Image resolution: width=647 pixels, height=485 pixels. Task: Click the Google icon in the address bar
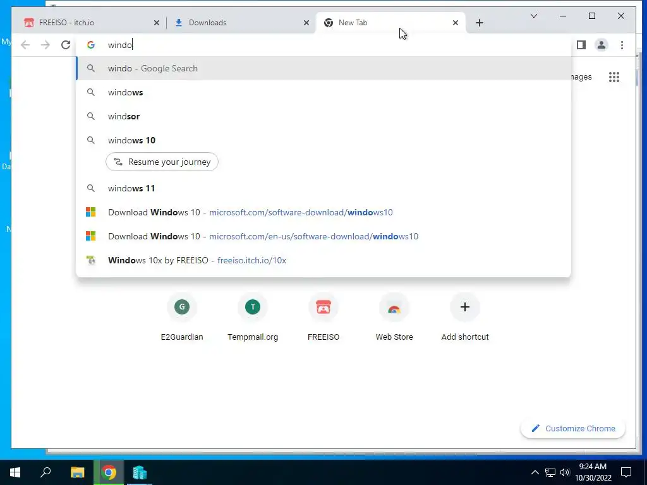pos(91,45)
